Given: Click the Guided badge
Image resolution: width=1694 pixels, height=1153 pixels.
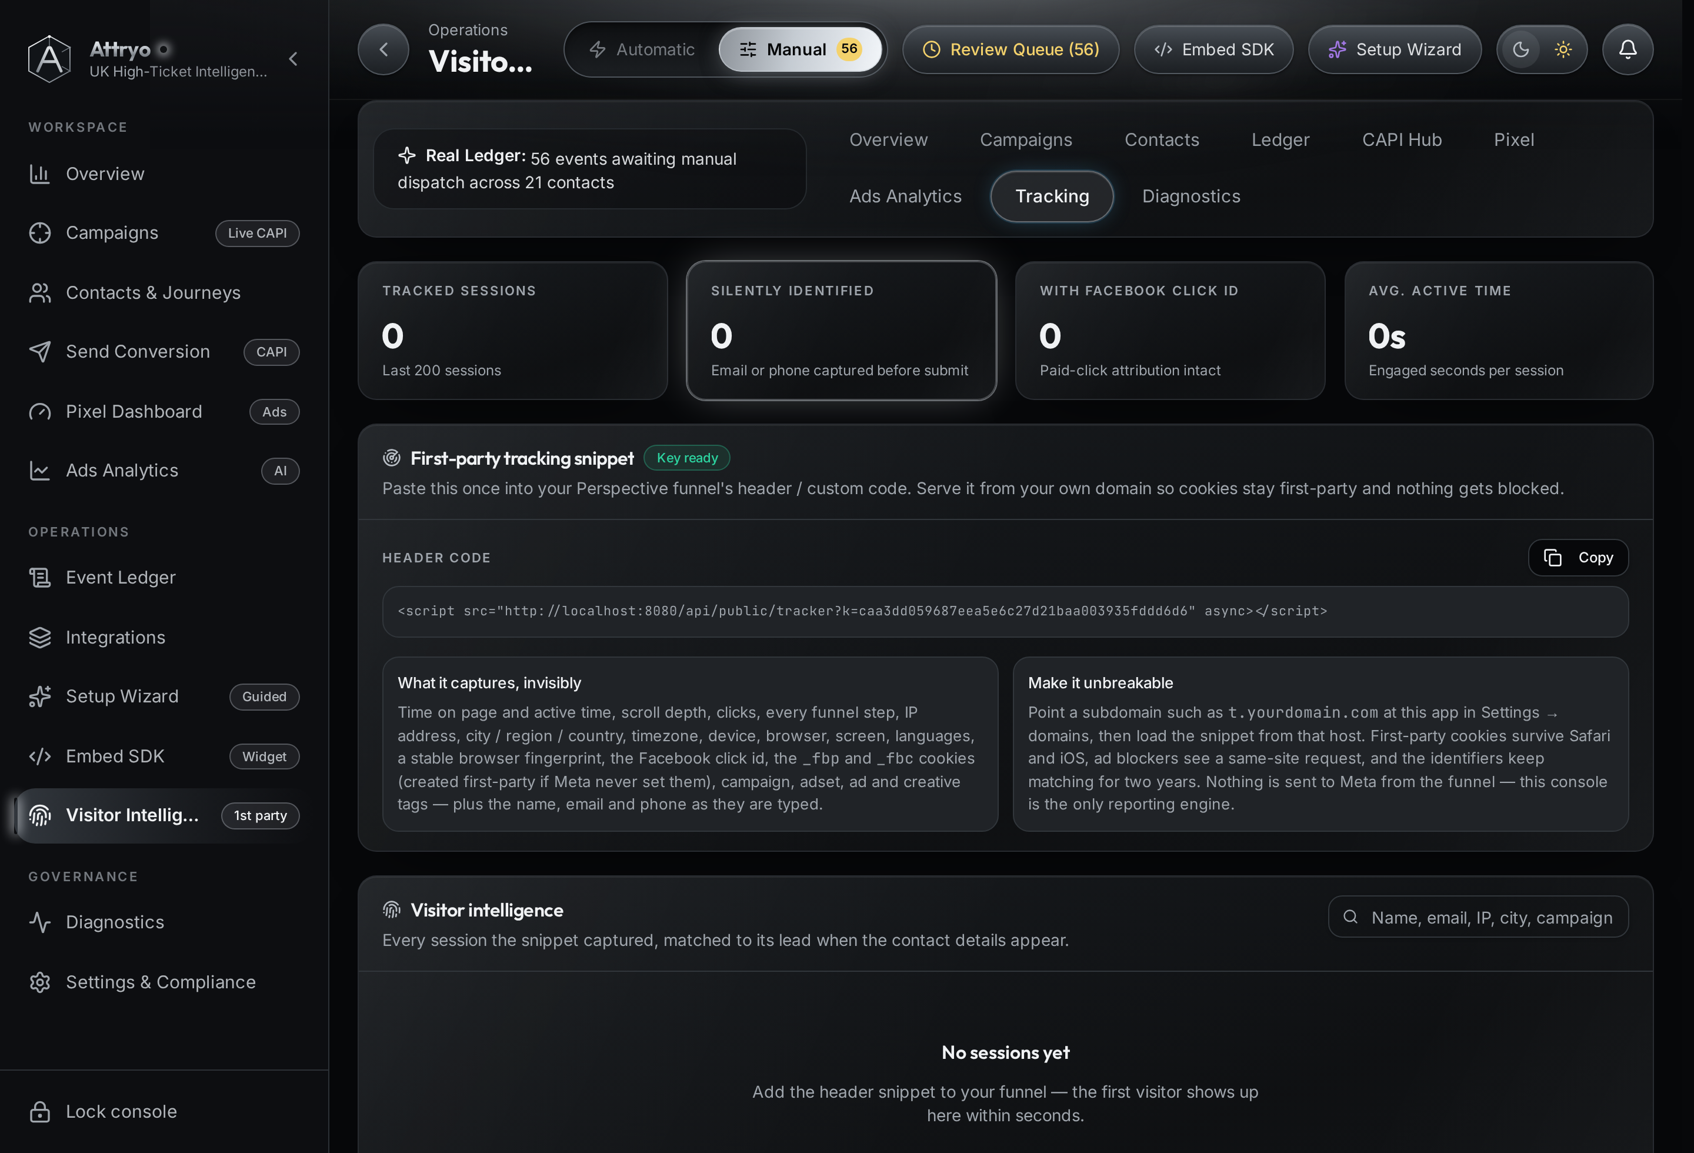Looking at the screenshot, I should coord(264,697).
